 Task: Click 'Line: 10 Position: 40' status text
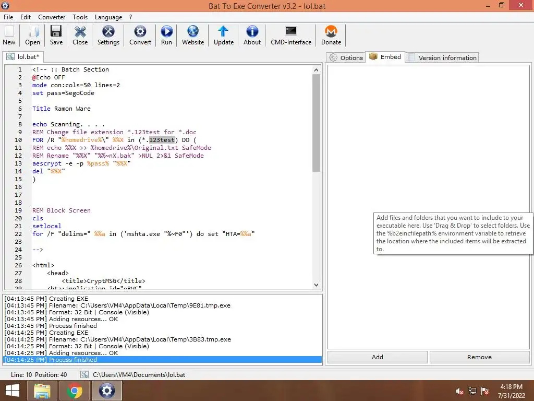click(x=39, y=375)
